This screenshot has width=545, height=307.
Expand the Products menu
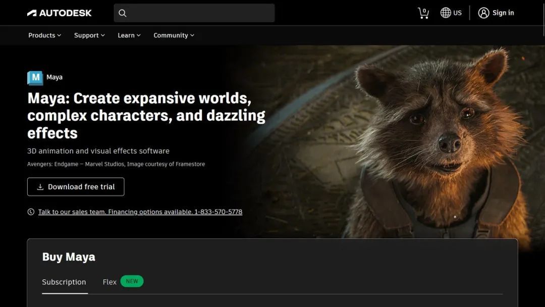tap(45, 35)
